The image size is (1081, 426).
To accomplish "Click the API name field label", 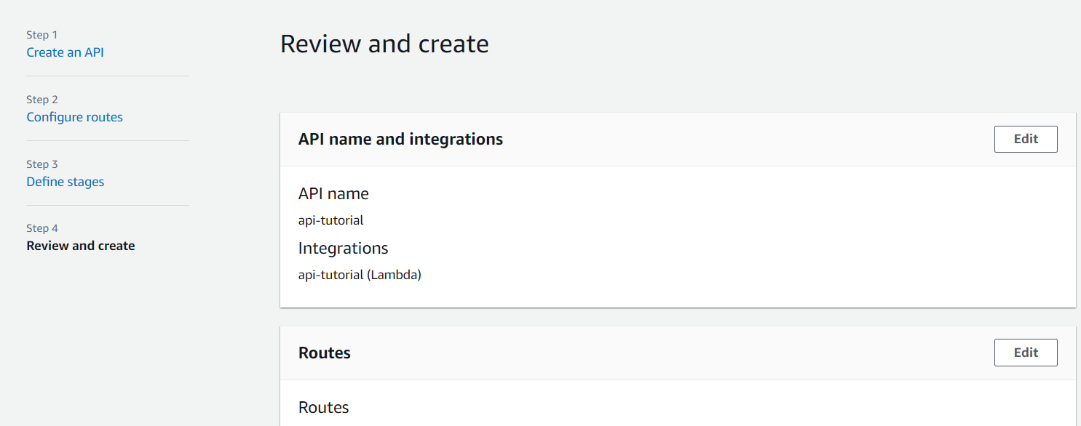I will [x=333, y=194].
